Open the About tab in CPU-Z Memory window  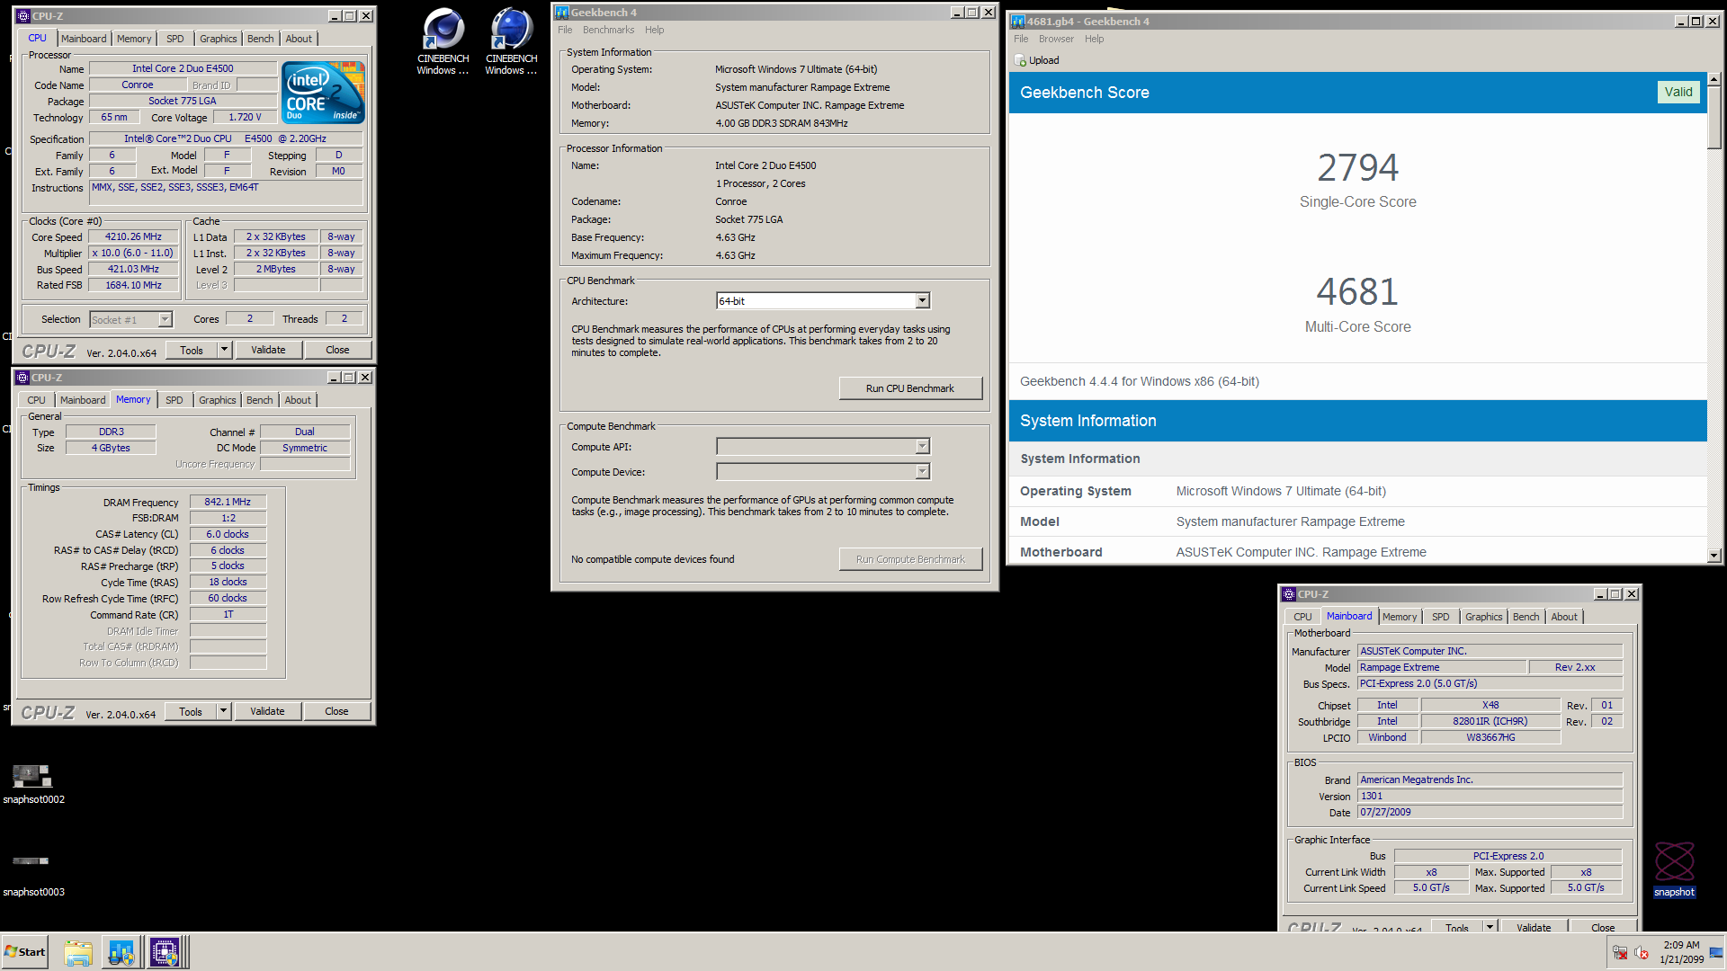[x=298, y=400]
